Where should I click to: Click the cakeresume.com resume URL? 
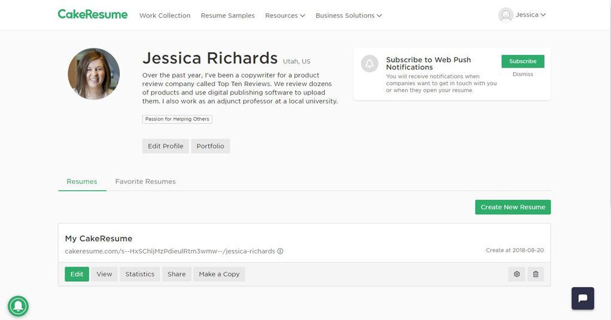170,251
